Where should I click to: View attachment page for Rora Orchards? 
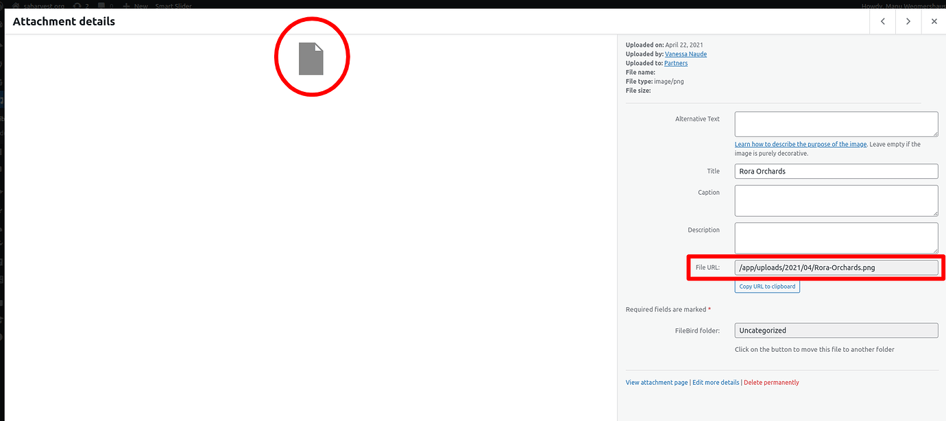pyautogui.click(x=656, y=382)
